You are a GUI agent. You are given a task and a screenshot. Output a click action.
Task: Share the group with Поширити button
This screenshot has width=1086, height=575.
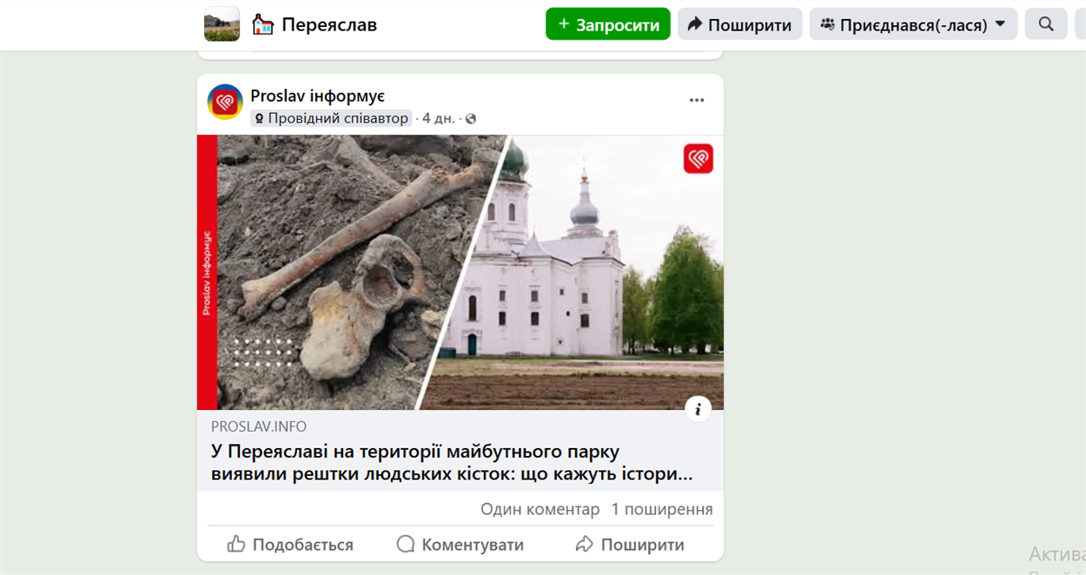[739, 24]
